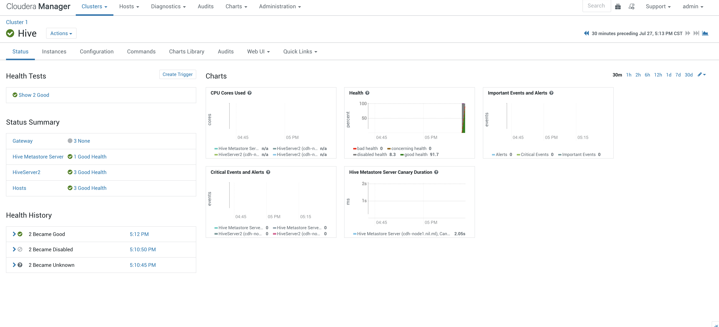
Task: Set chart range to 1d
Action: click(669, 75)
